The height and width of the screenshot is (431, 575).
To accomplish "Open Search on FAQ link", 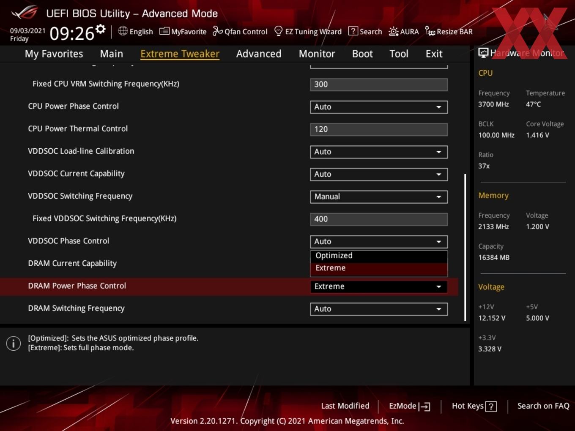I will point(543,406).
